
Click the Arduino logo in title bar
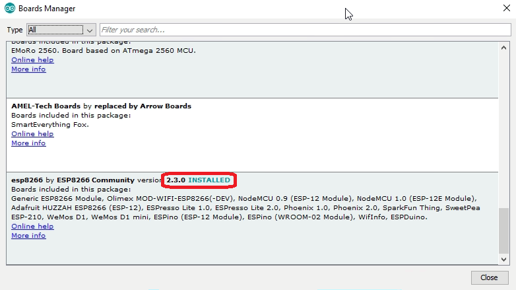[x=10, y=8]
